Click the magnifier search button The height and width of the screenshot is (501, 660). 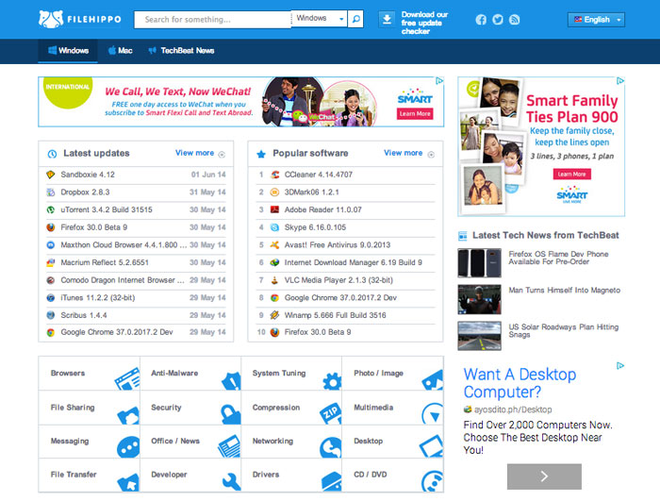click(355, 19)
